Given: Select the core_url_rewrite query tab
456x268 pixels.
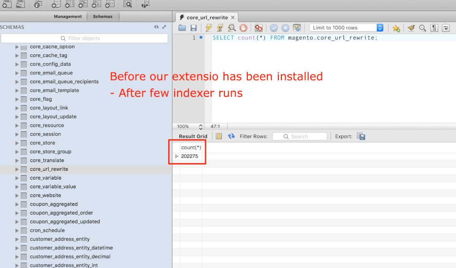Looking at the screenshot, I should click(207, 17).
